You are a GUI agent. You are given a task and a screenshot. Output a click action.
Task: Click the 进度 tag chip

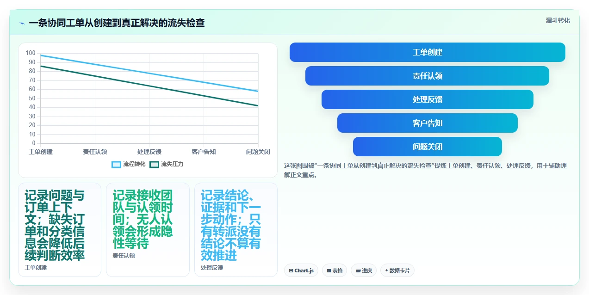364,270
